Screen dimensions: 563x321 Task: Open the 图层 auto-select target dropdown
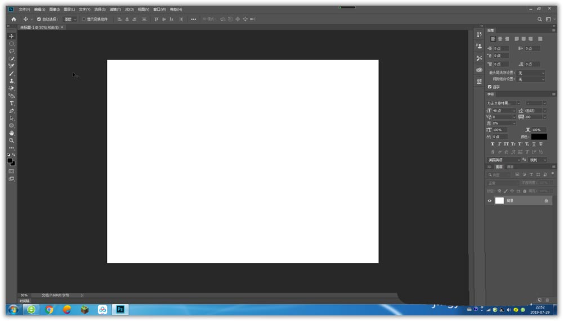(70, 19)
